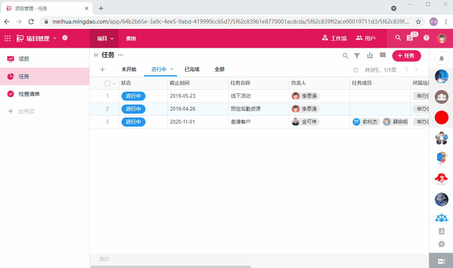
Task: Switch to the 已完成 view tab
Action: point(192,69)
